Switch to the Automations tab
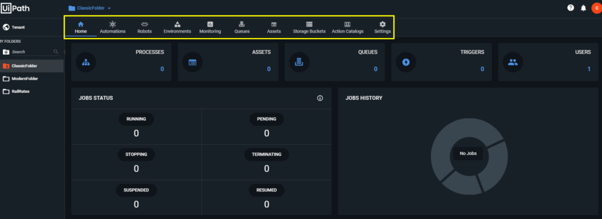The width and height of the screenshot is (602, 219). [x=112, y=28]
